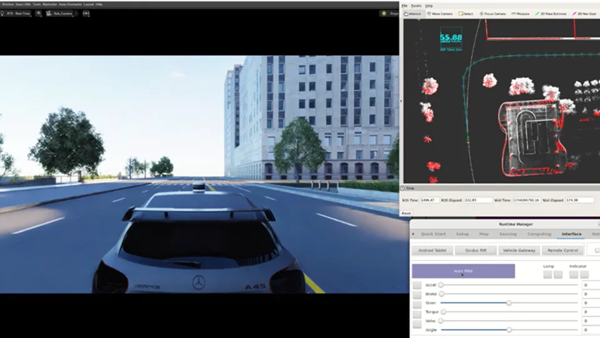Click the viewport display options icon beside RTX Real-Time

pyautogui.click(x=39, y=13)
